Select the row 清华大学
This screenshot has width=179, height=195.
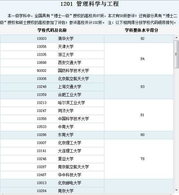pyautogui.click(x=52, y=39)
